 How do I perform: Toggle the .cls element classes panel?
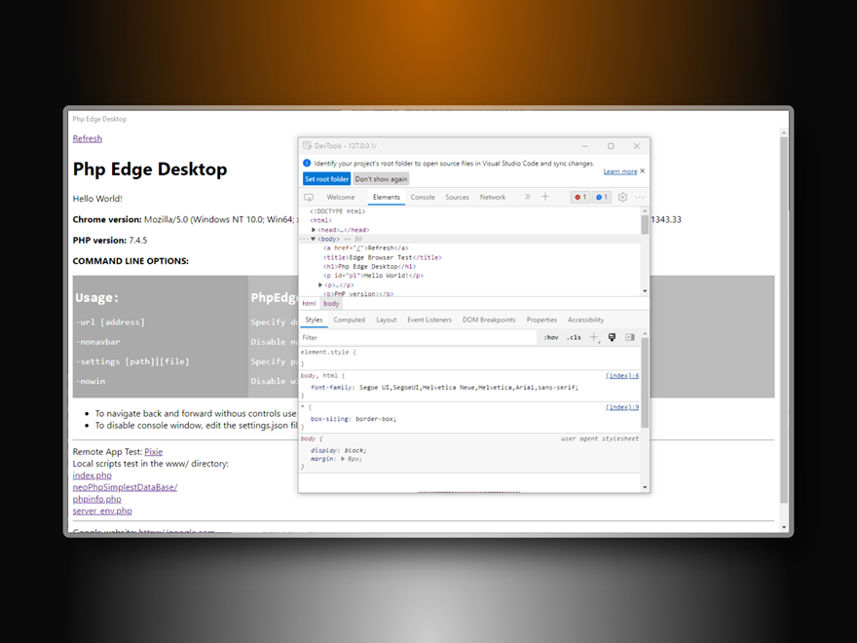(x=574, y=338)
